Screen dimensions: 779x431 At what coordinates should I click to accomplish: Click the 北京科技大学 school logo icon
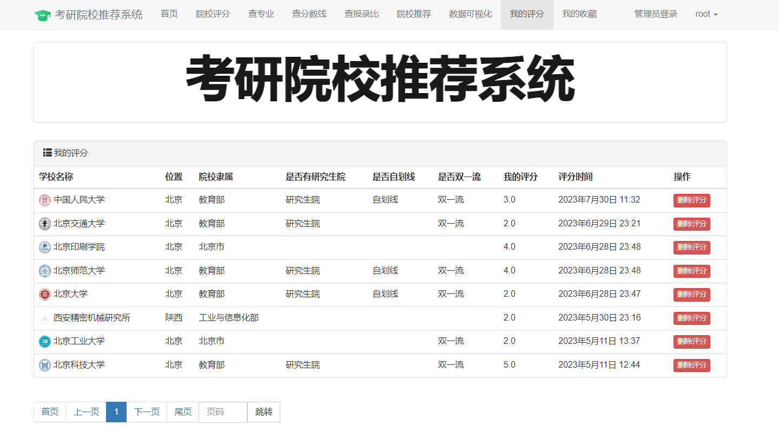click(x=45, y=365)
